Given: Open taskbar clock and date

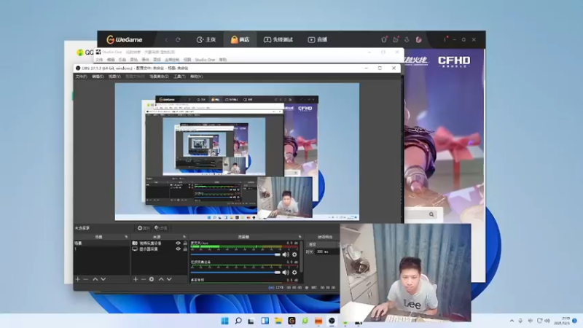Looking at the screenshot, I should click(562, 321).
